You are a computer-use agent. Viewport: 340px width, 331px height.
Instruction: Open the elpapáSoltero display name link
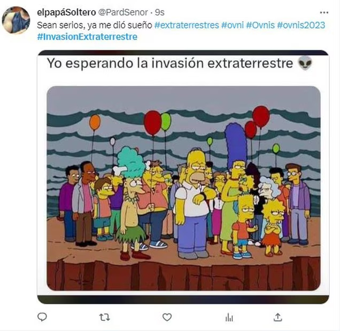[x=66, y=12]
